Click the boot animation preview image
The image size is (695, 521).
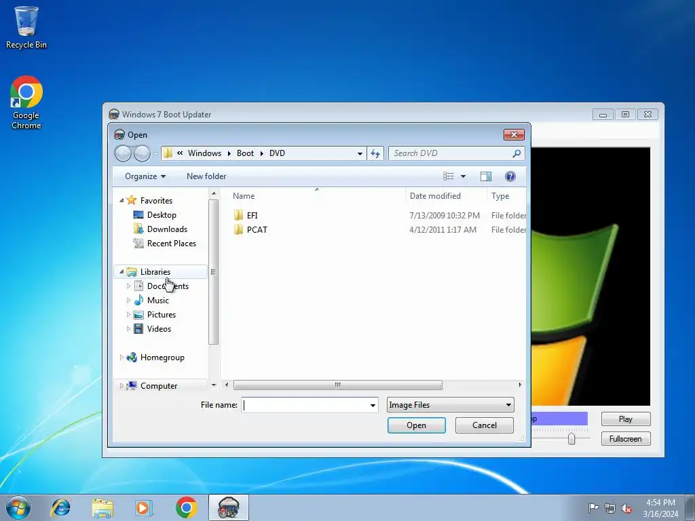pyautogui.click(x=590, y=277)
